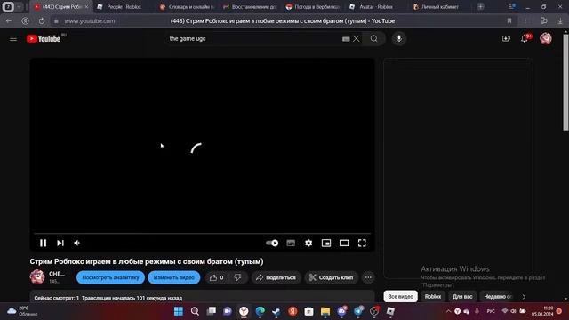Open Steam from taskbar
The image size is (569, 320).
tap(276, 311)
